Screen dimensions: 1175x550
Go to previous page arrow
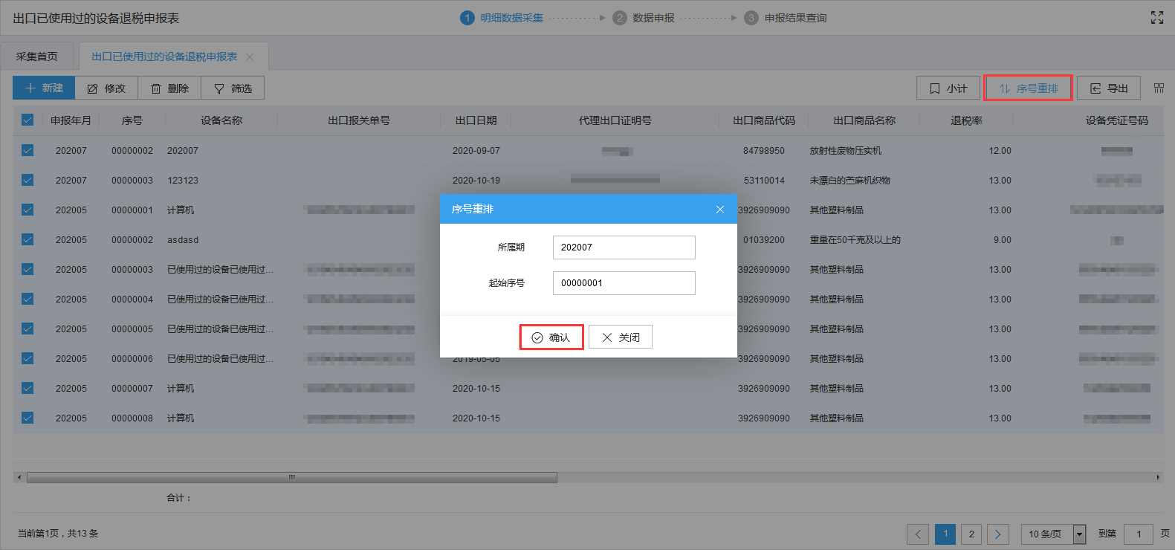click(x=918, y=534)
